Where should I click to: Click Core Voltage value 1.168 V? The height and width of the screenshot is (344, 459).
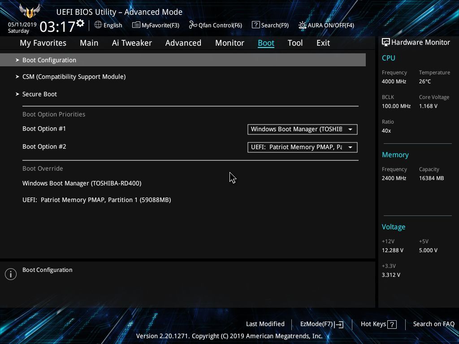[428, 106]
